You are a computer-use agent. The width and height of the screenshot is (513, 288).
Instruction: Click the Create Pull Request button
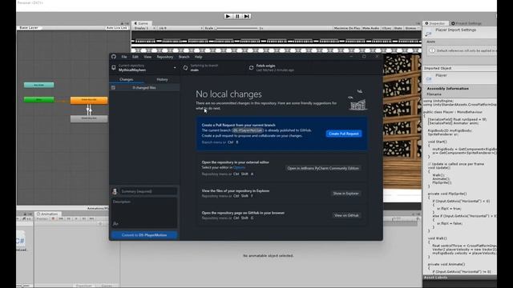pos(344,134)
